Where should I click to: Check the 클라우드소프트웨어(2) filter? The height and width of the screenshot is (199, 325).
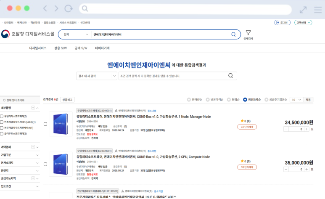2,134
